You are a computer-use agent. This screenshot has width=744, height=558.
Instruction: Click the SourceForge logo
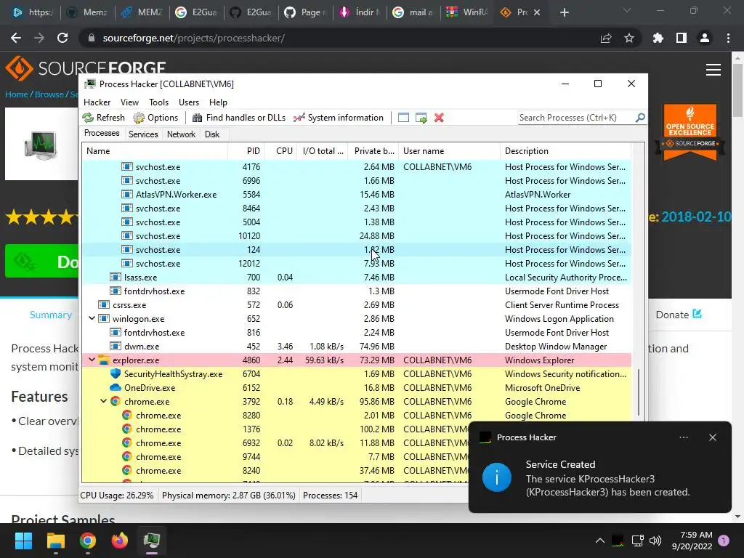[86, 68]
